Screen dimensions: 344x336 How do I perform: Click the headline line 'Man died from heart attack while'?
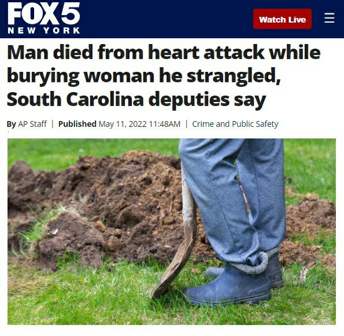click(164, 52)
